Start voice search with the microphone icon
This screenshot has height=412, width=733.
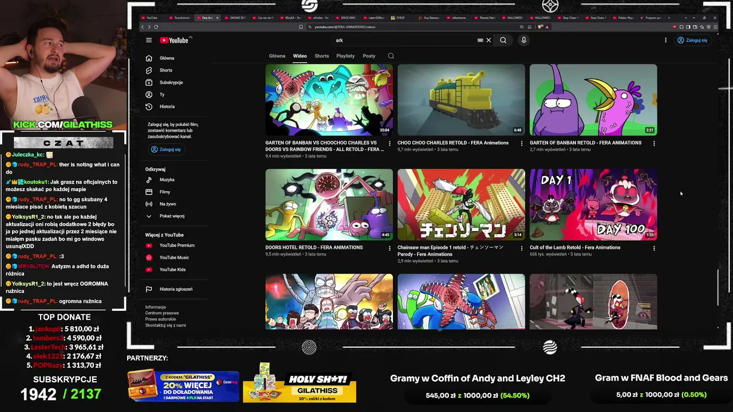[523, 40]
